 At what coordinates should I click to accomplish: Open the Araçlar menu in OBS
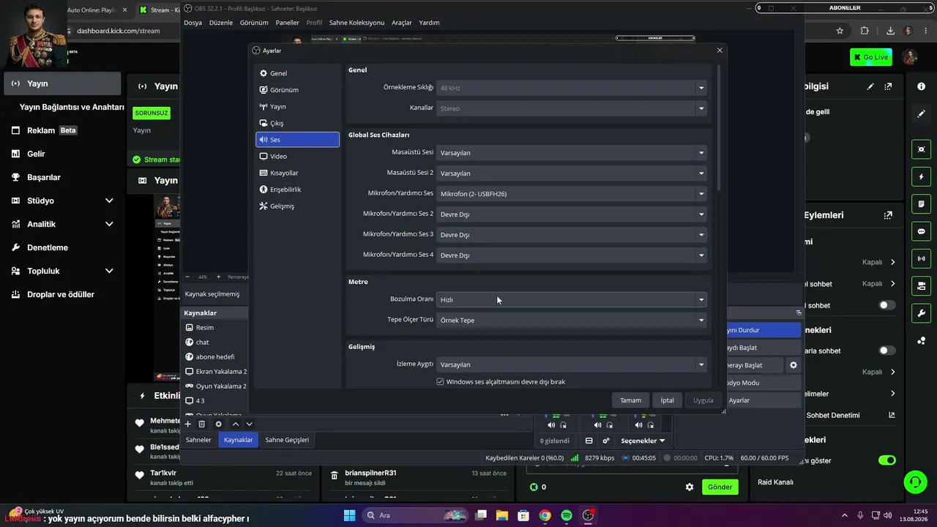[402, 23]
